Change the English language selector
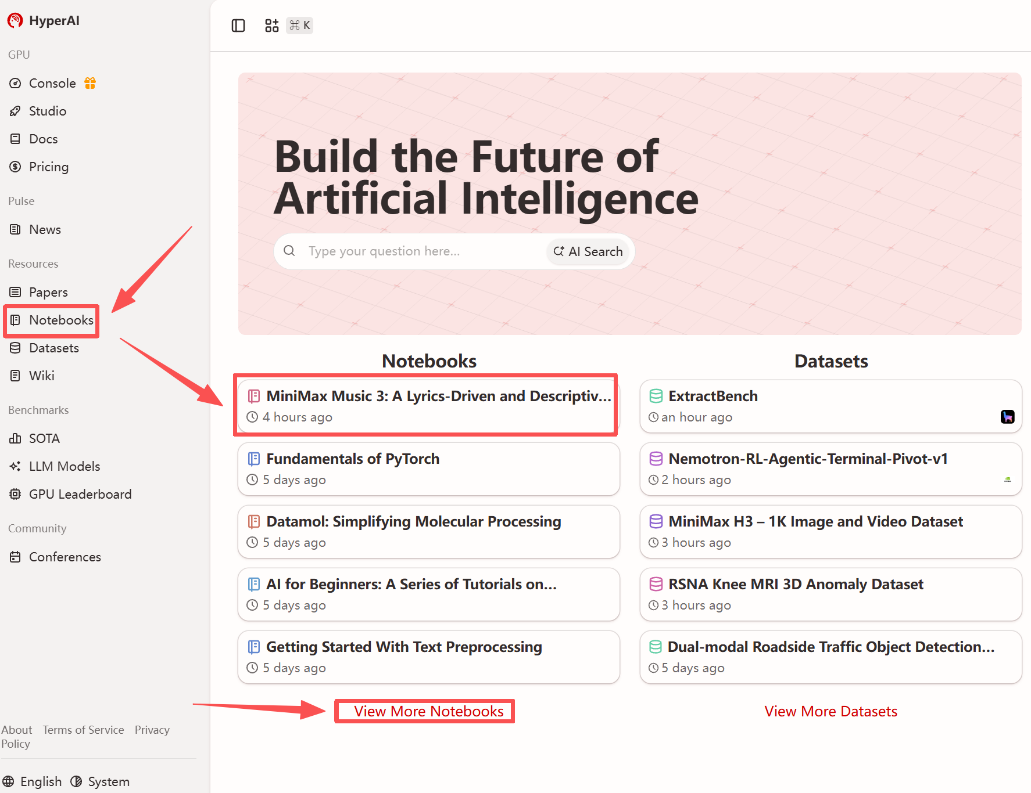 33,781
